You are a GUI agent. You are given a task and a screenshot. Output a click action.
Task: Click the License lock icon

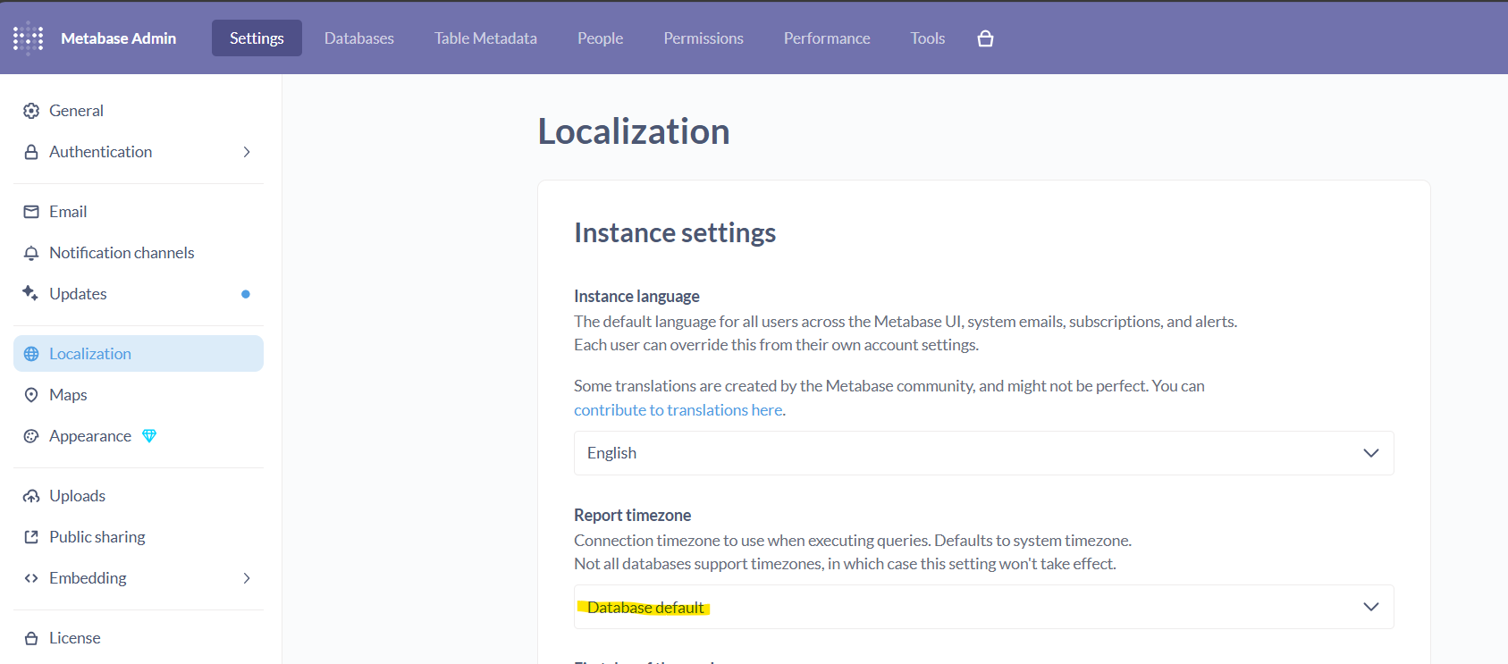point(31,638)
